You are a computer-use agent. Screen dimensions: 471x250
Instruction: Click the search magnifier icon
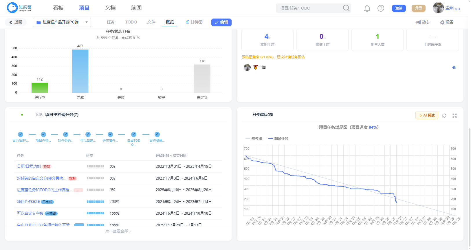pos(346,8)
